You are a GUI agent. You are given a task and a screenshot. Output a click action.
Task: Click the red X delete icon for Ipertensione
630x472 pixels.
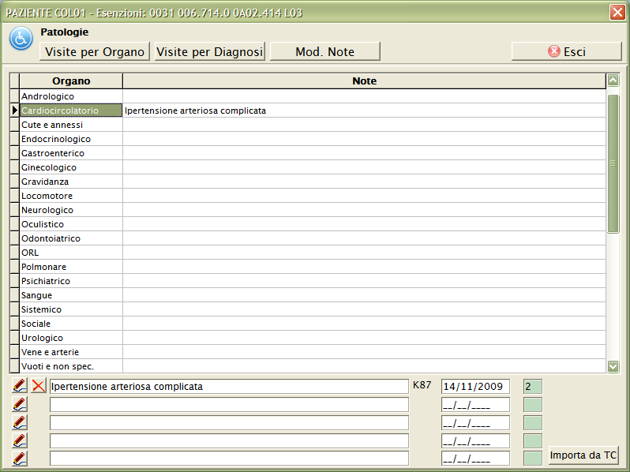tap(39, 386)
